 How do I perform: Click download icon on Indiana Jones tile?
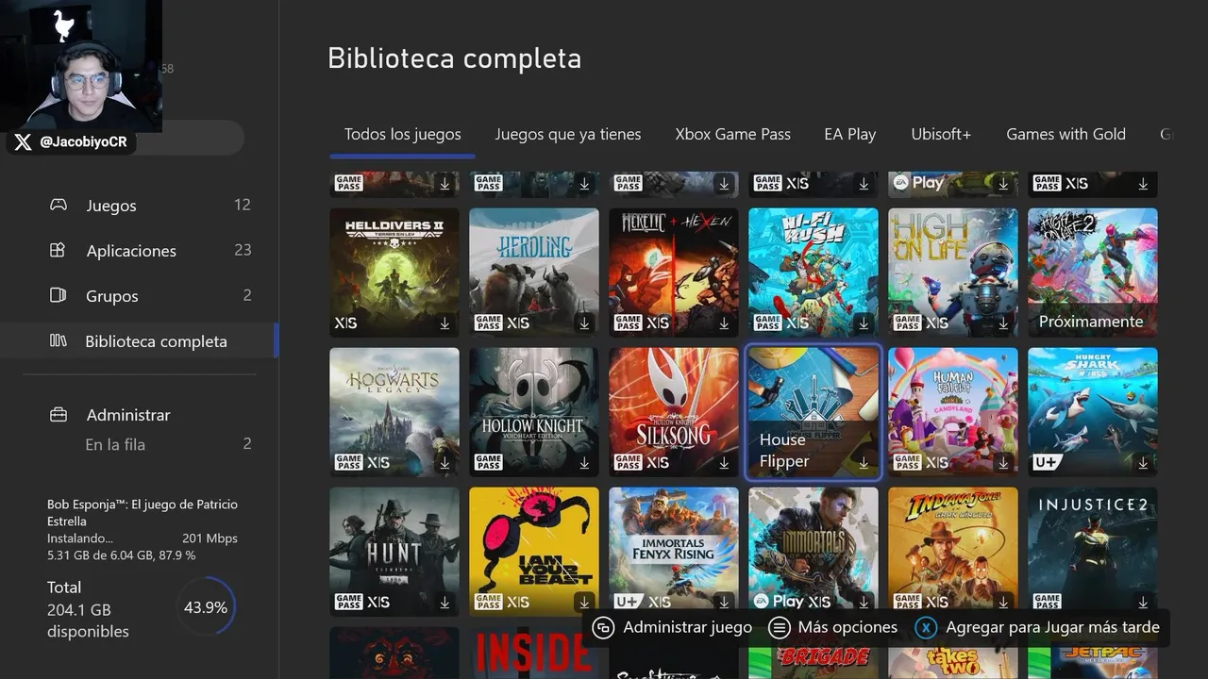(1003, 603)
